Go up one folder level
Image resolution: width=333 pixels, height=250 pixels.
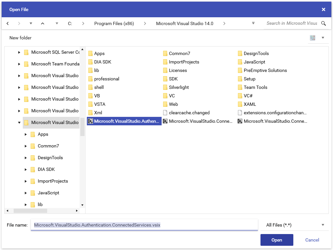tap(43, 23)
